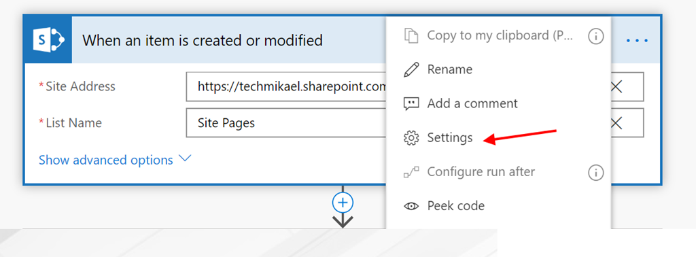Clear the Site Address field with X
Image resolution: width=696 pixels, height=257 pixels.
click(x=616, y=86)
